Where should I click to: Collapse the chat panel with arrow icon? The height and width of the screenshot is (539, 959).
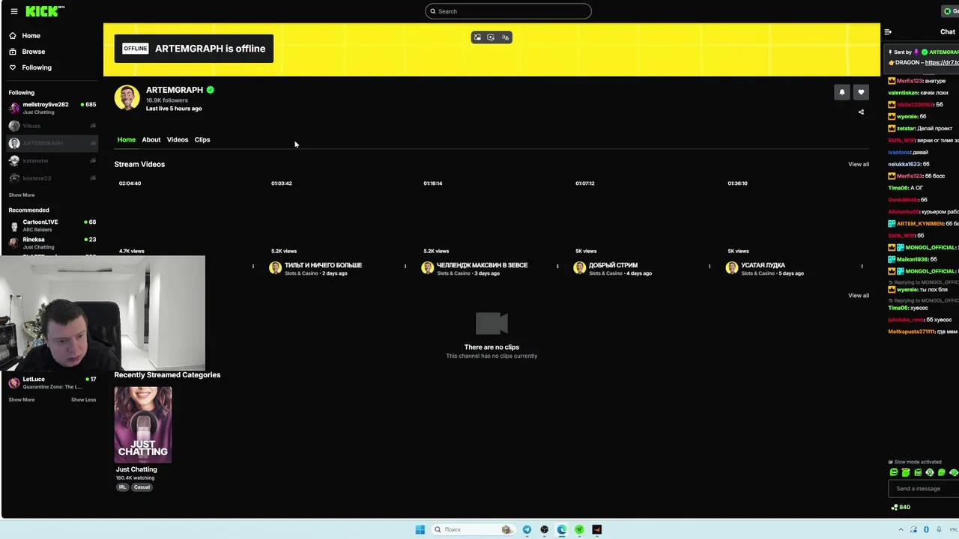point(888,32)
